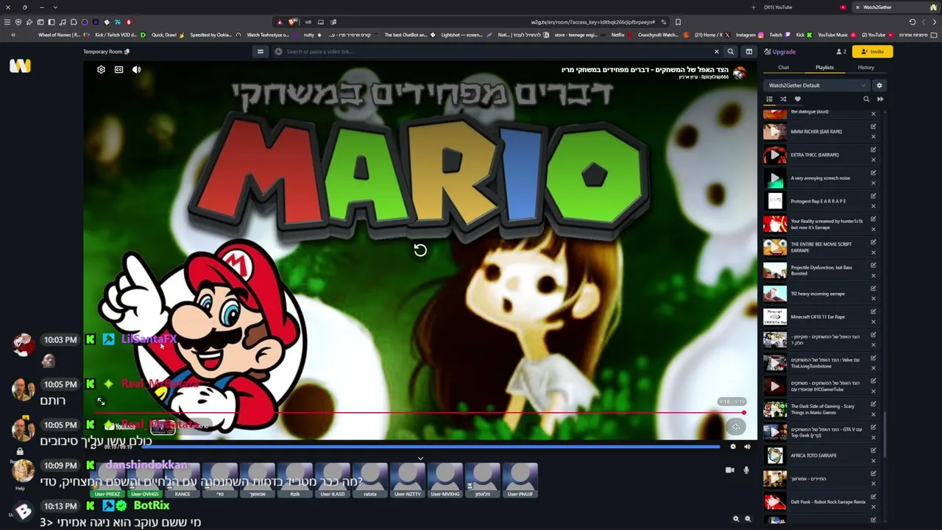Toggle your microphone icon

(746, 470)
